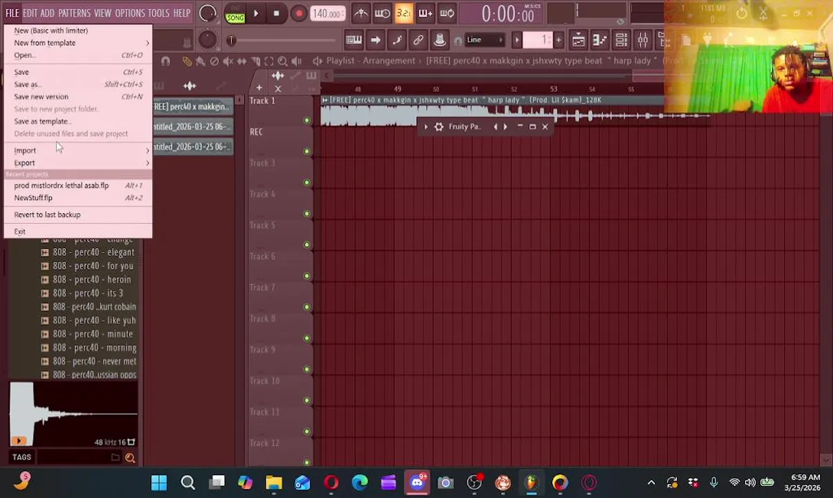Select the Playlist zoom tool
Viewport: 833px width, 498px height.
[x=282, y=62]
